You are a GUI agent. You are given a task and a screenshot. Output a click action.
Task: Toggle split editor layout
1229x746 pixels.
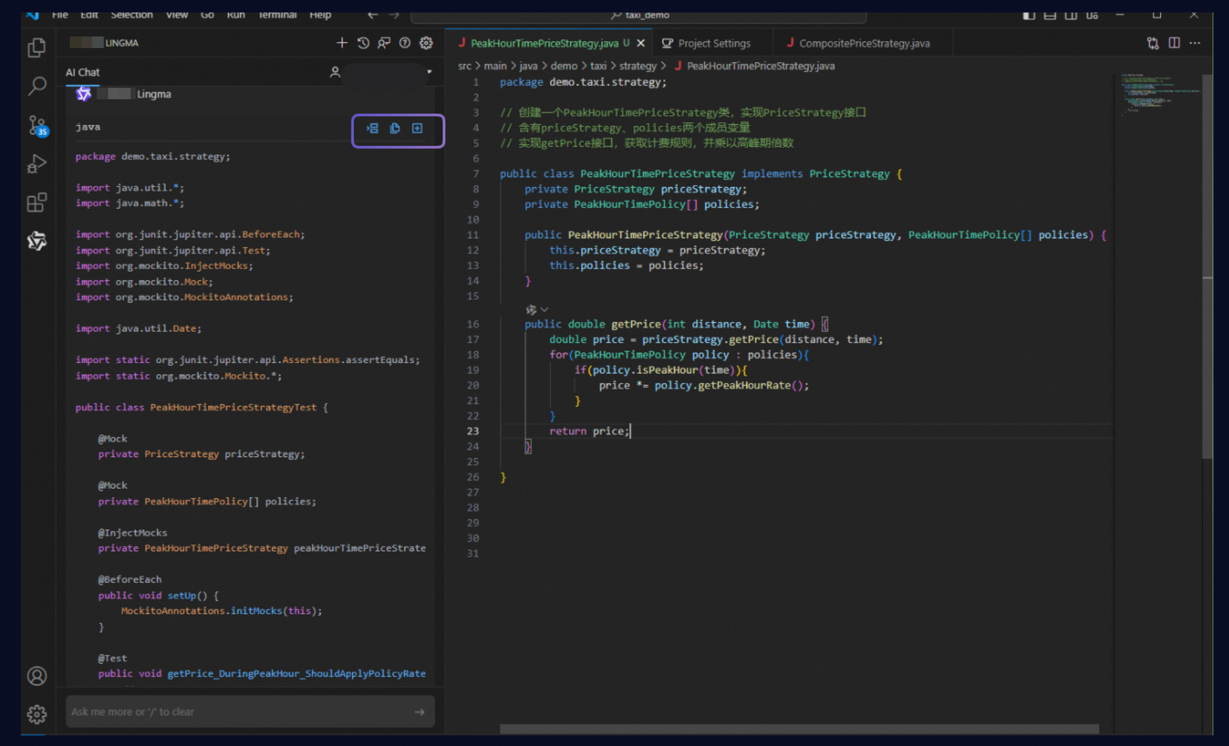[x=1174, y=43]
